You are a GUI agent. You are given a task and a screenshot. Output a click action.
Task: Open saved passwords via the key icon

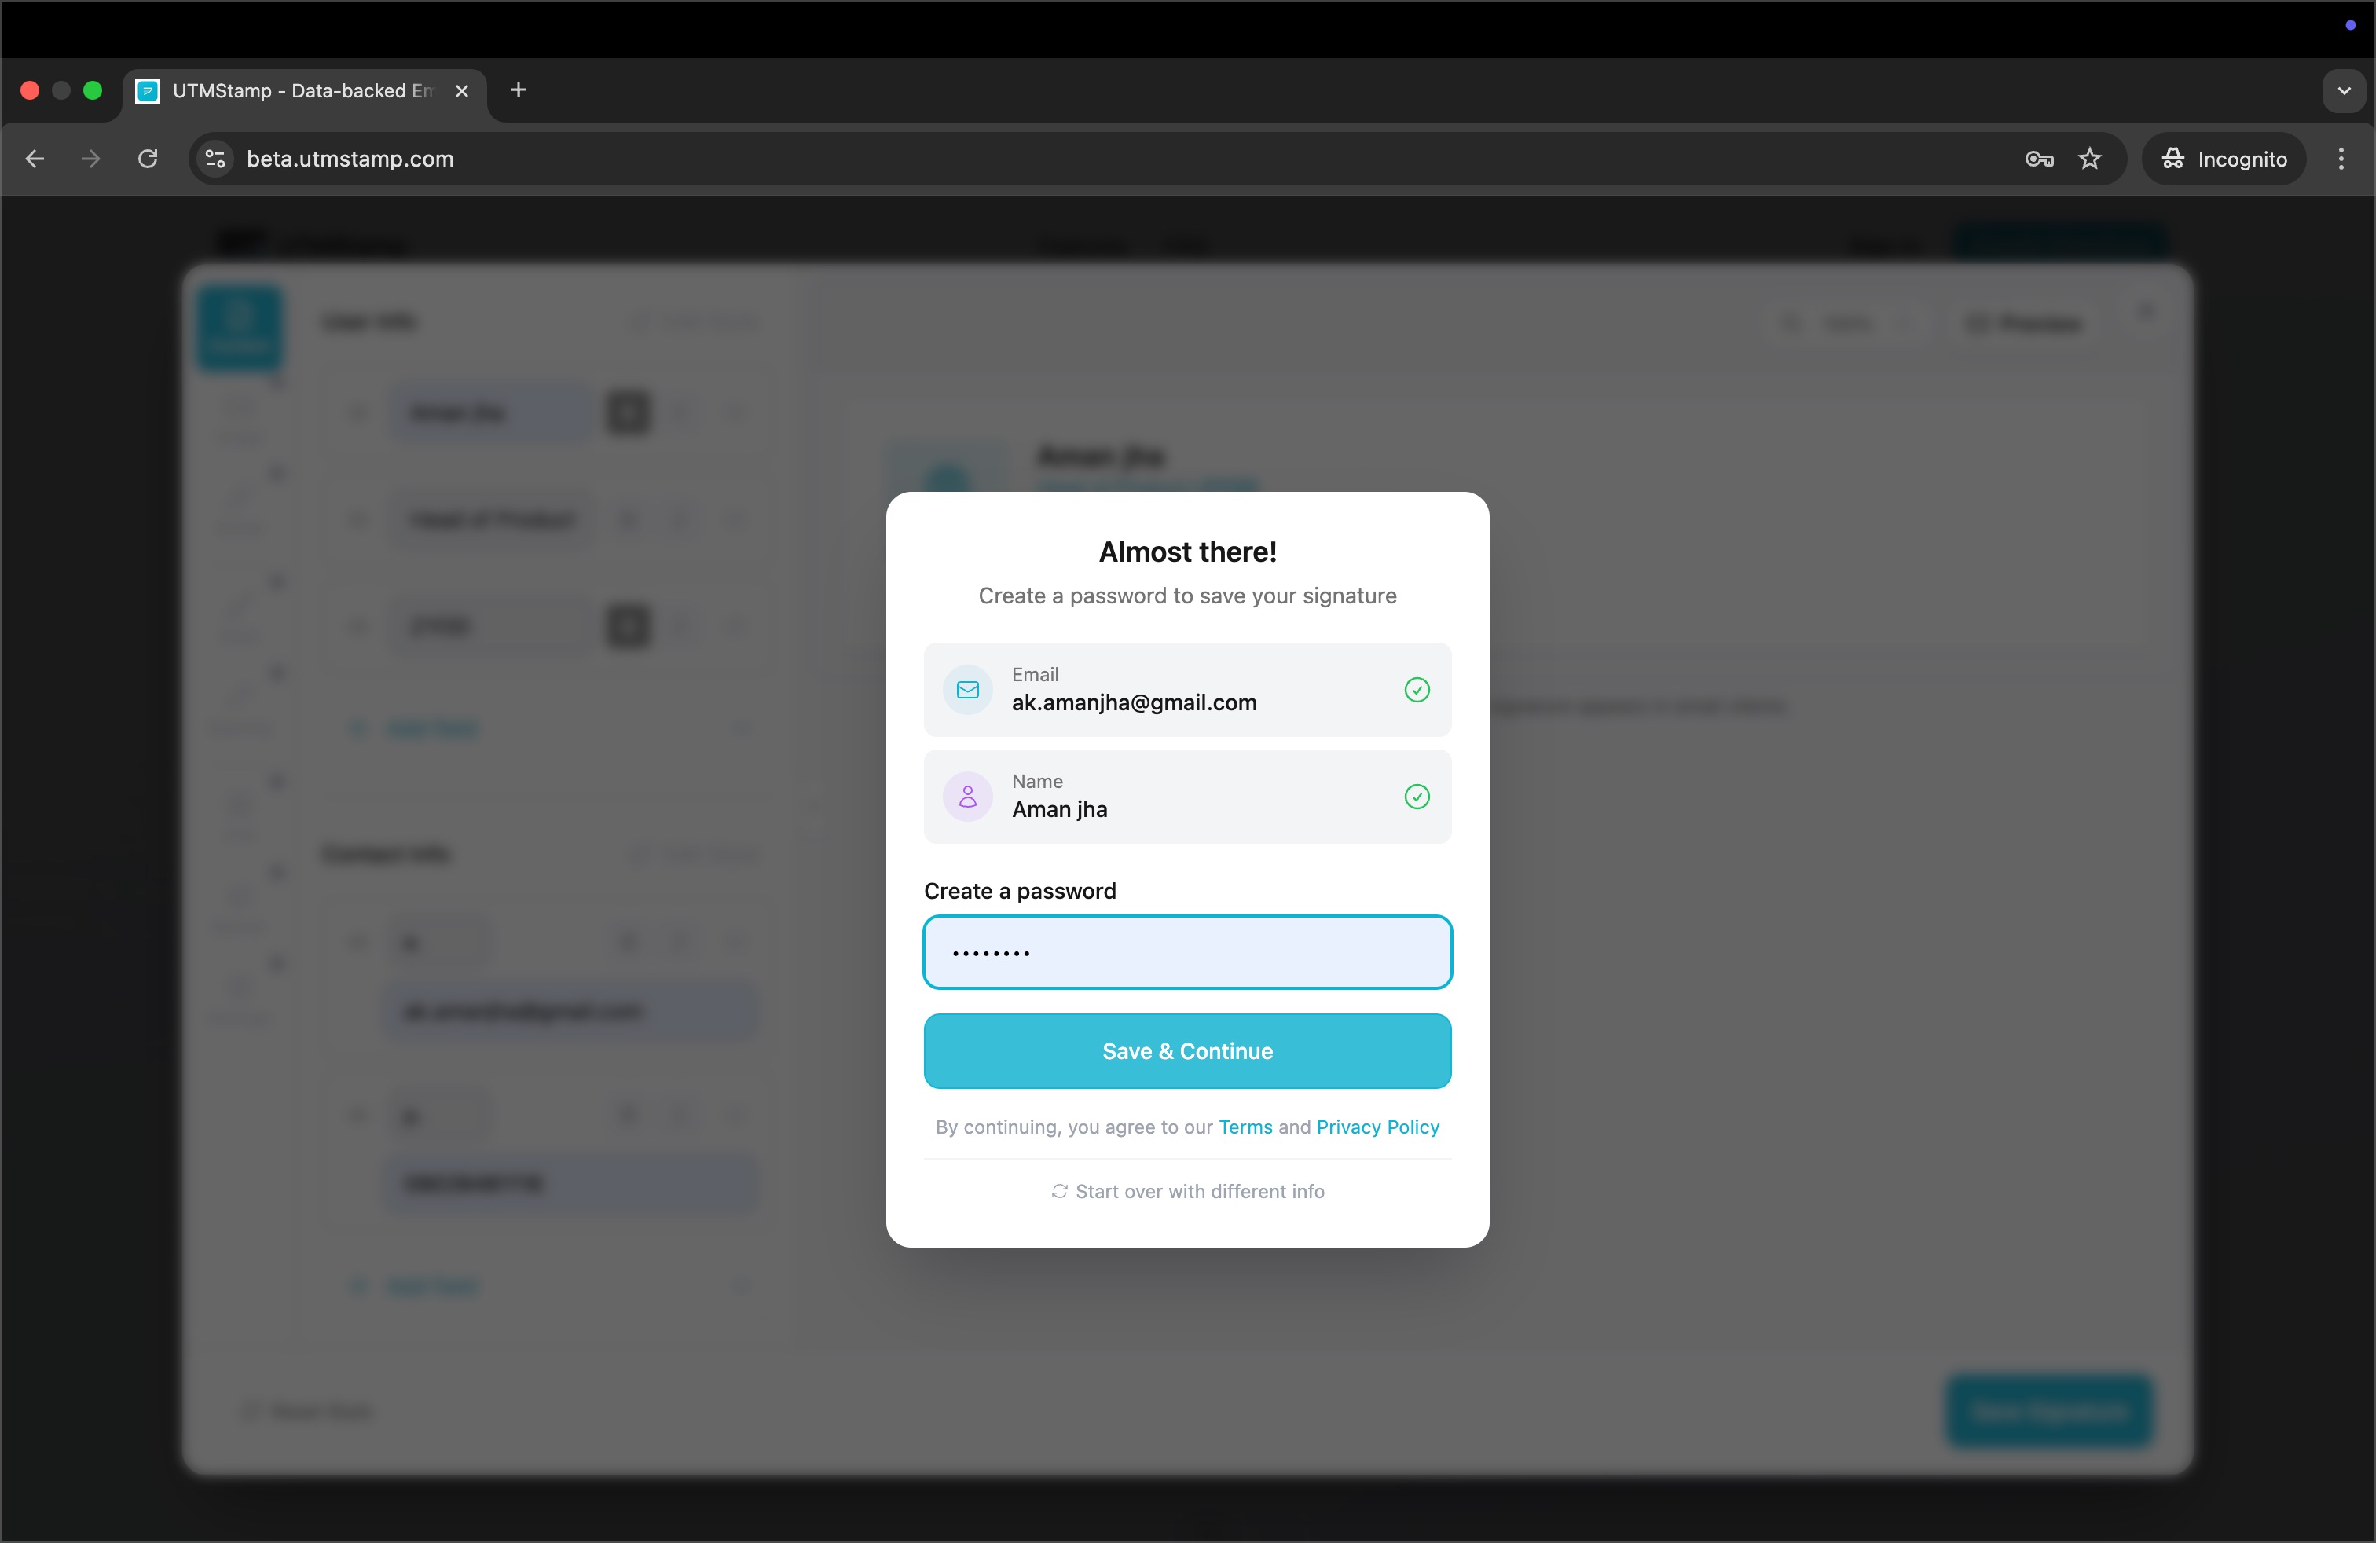pos(2040,159)
